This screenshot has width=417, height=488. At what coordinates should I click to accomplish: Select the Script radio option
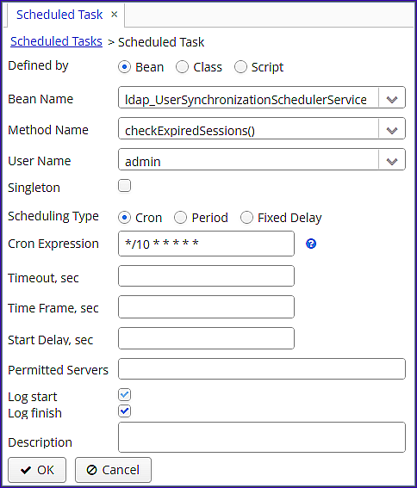pos(240,67)
